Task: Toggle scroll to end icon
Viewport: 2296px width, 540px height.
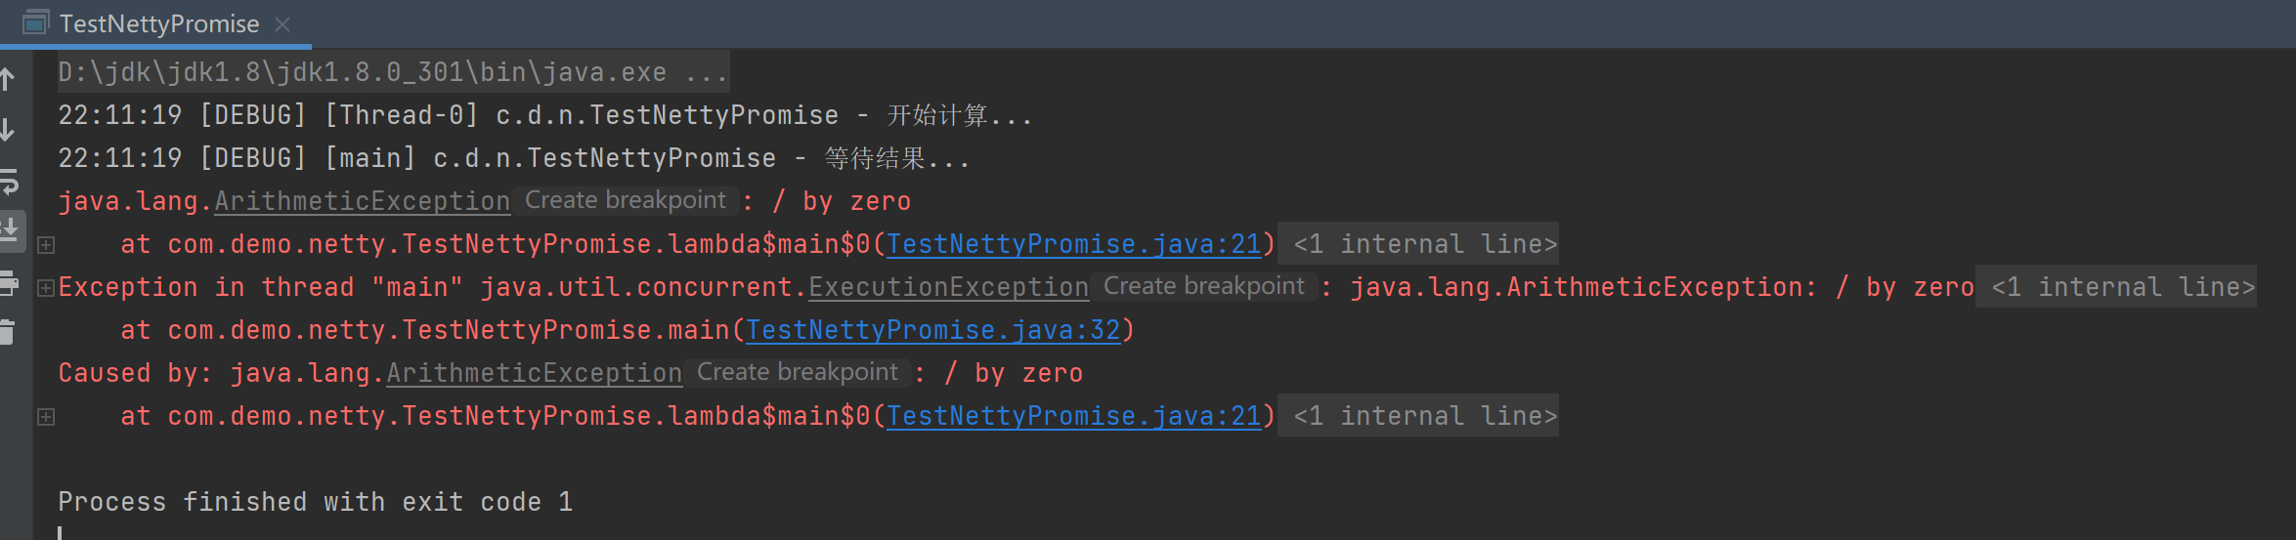Action: (x=10, y=230)
